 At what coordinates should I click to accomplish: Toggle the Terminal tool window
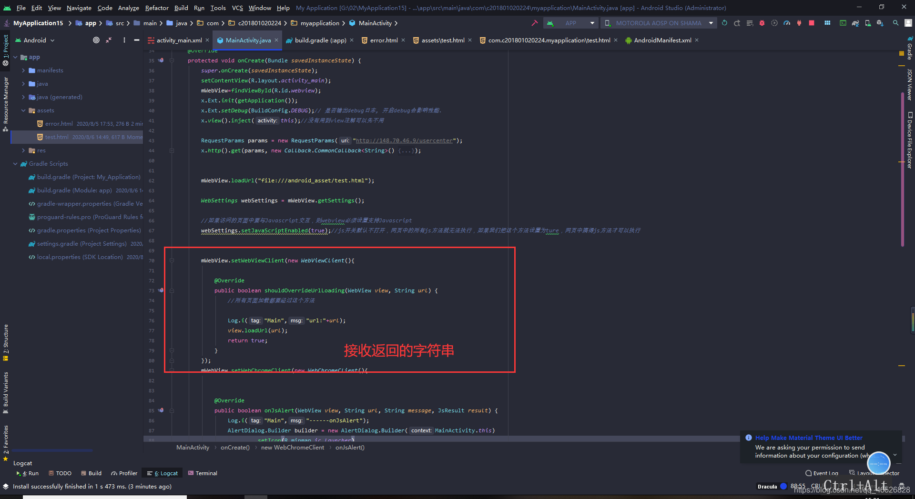(203, 473)
